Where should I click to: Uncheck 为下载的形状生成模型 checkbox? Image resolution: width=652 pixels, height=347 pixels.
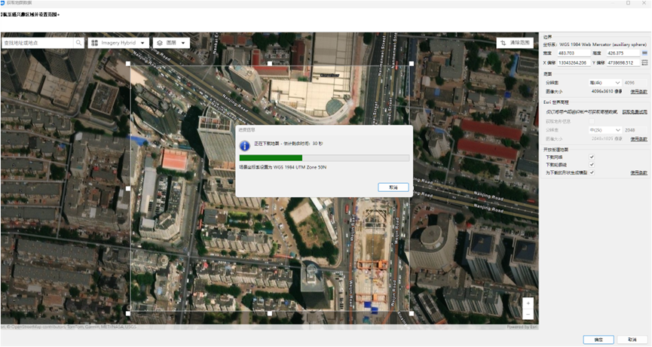point(591,172)
